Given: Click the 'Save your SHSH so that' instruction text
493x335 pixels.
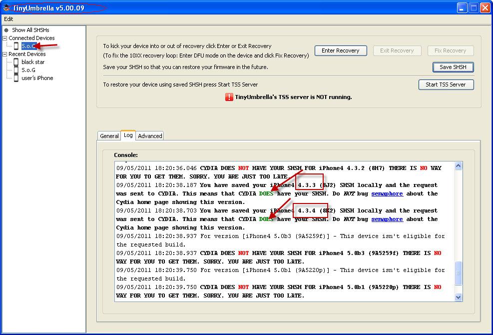Looking at the screenshot, I should pyautogui.click(x=185, y=67).
